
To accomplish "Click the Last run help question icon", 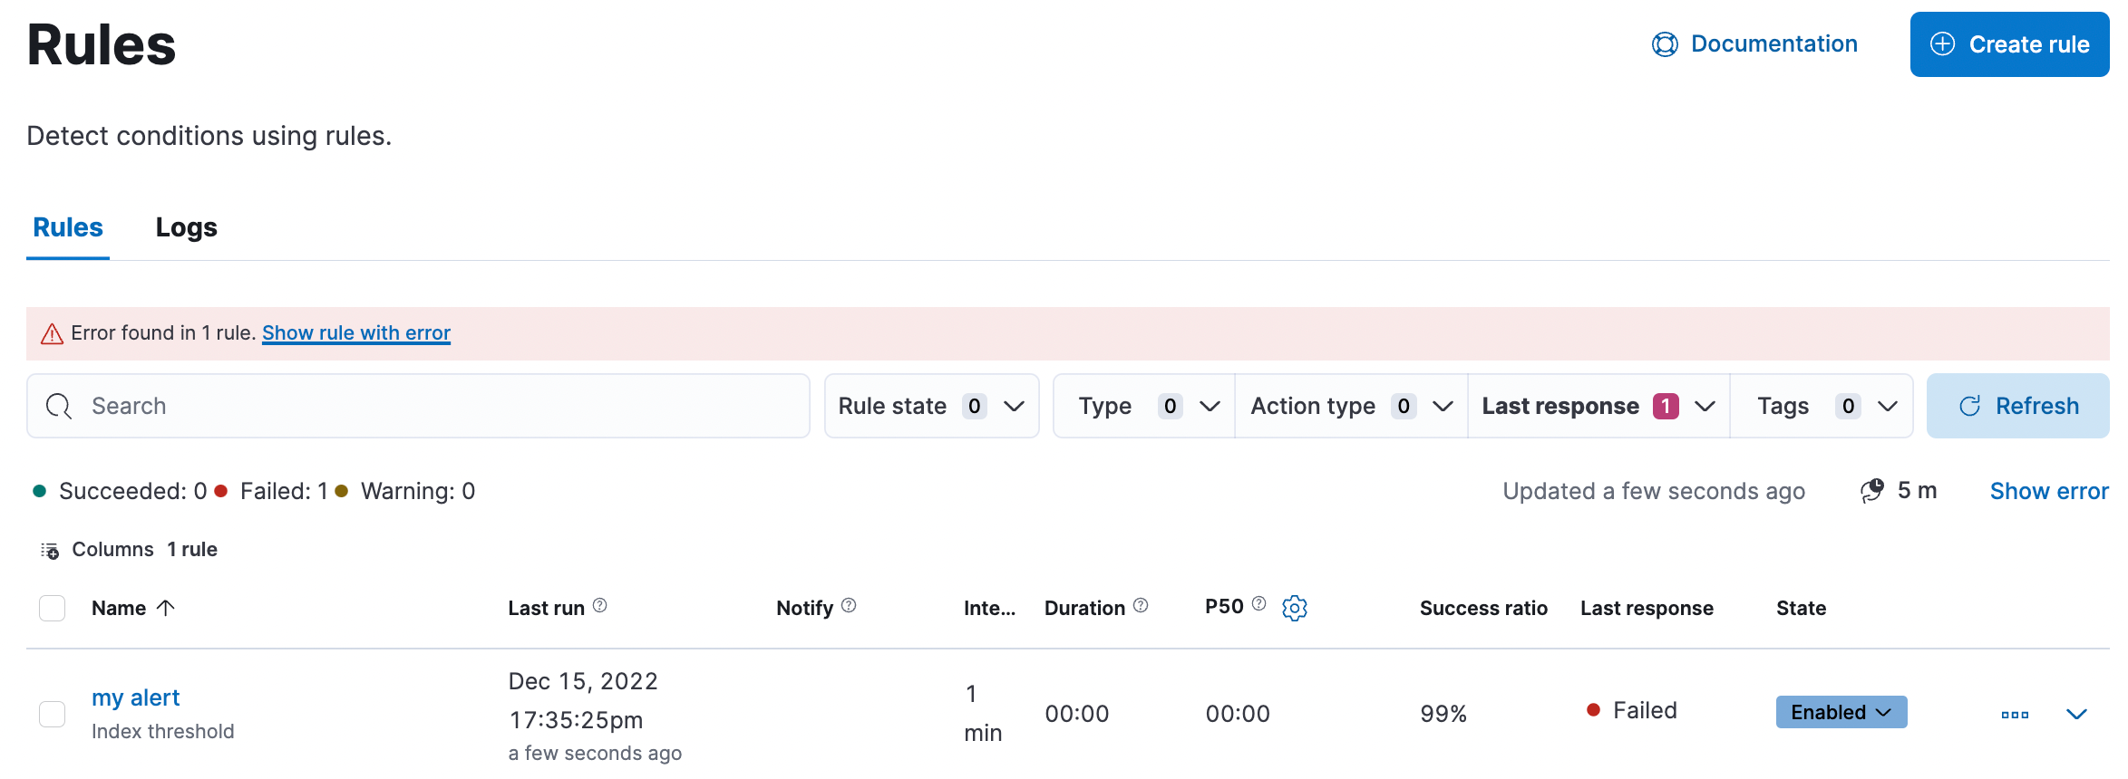I will click(599, 606).
